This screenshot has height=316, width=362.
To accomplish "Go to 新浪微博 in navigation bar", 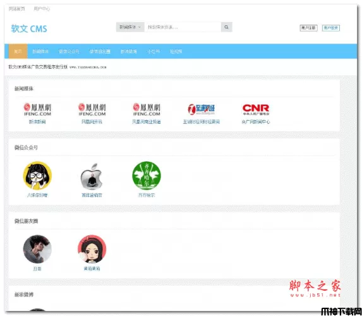I will (129, 51).
